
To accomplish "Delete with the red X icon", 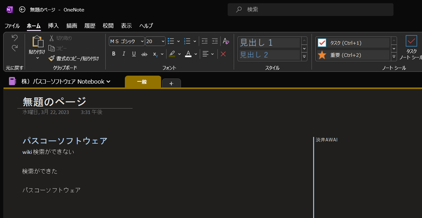I will [x=223, y=54].
